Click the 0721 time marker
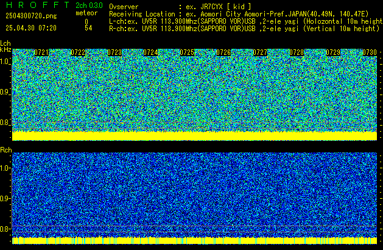Image resolution: width=383 pixels, height=250 pixels. tap(41, 52)
